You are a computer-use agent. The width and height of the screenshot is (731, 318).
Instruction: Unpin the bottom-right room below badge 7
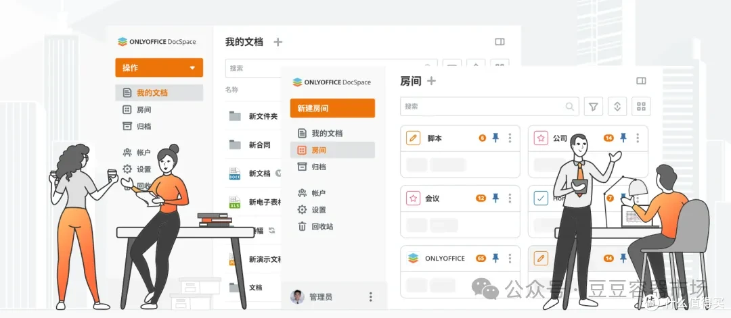pos(623,258)
